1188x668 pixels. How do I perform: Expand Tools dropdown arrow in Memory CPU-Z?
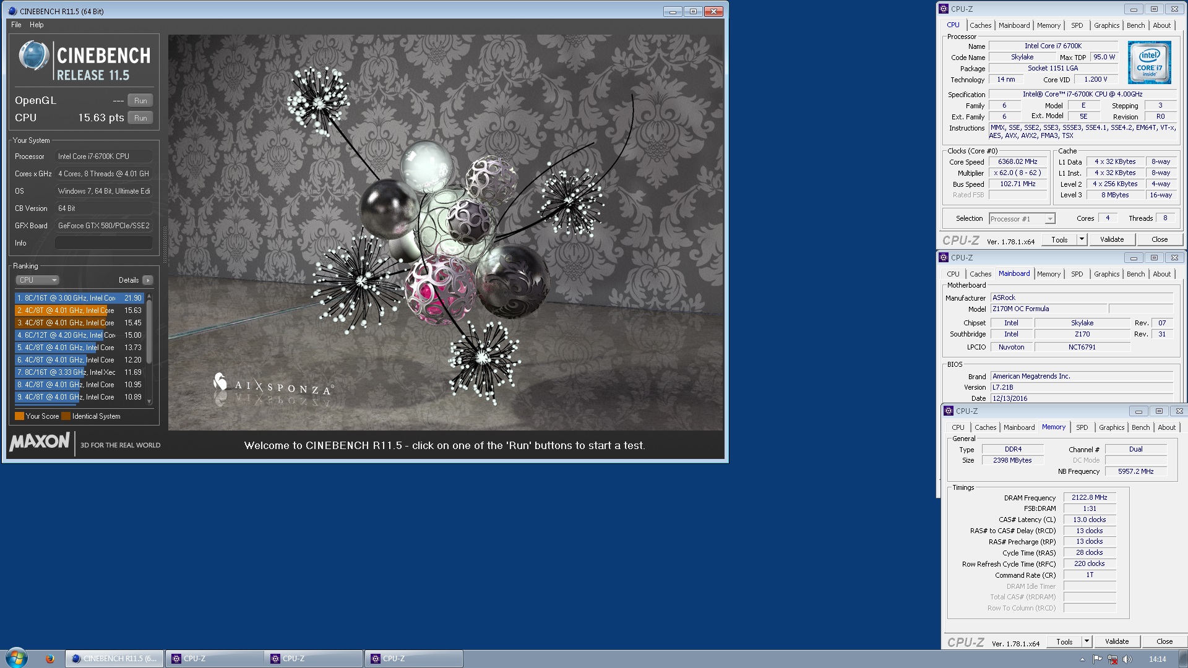tap(1087, 642)
